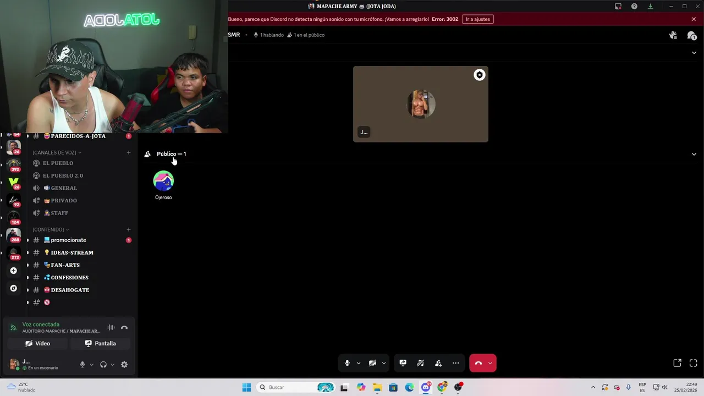Viewport: 704px width, 396px height.
Task: Open user settings gear
Action: (124, 365)
